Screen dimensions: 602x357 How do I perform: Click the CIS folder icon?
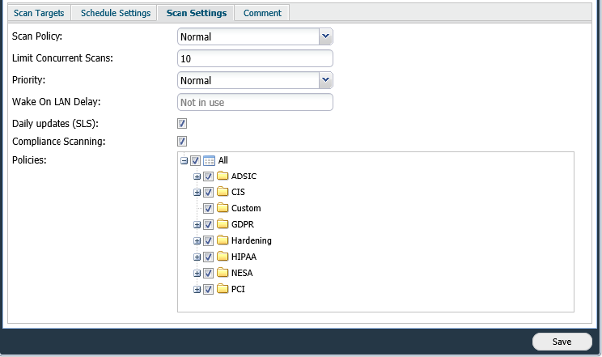223,193
